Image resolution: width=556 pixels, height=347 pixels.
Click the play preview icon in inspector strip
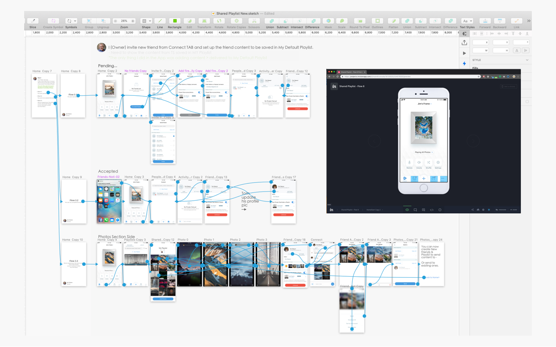pyautogui.click(x=464, y=53)
